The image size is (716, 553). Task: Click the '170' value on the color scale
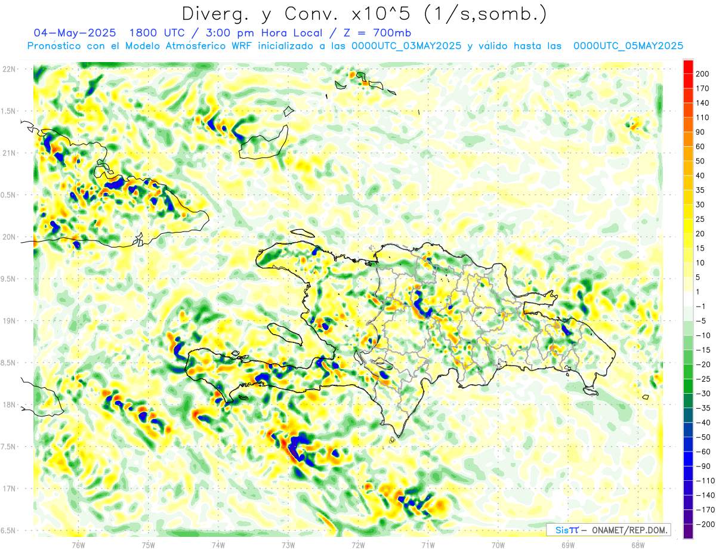tap(703, 88)
